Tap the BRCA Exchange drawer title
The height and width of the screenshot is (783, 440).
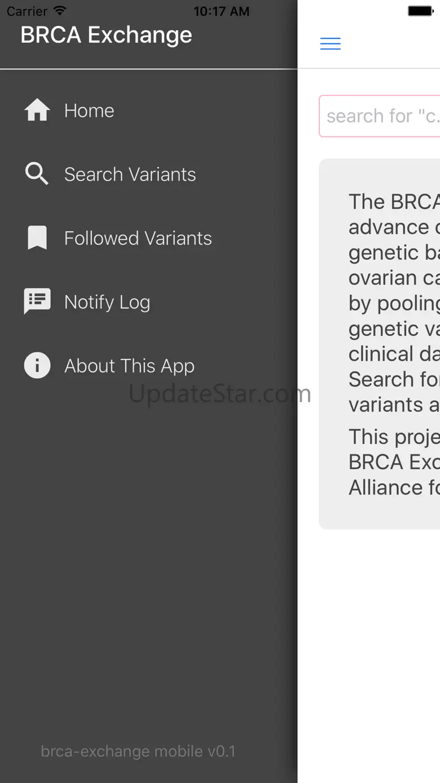coord(106,35)
